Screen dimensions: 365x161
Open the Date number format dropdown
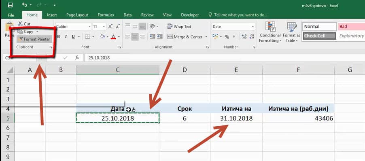[x=253, y=27]
